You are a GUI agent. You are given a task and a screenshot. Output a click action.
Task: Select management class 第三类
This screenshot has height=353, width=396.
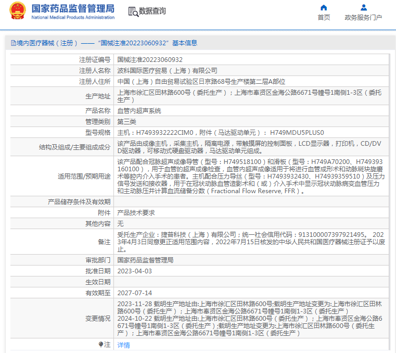127,121
